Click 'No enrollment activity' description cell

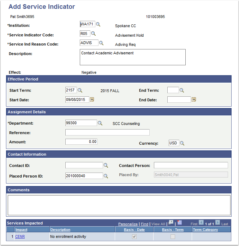(68, 236)
